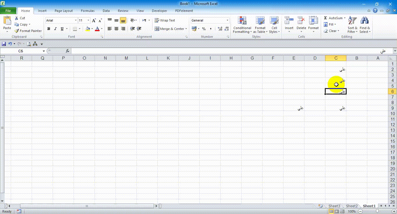Click the Format Painter brush icon
Screen dimensions: 397x214
click(x=17, y=31)
